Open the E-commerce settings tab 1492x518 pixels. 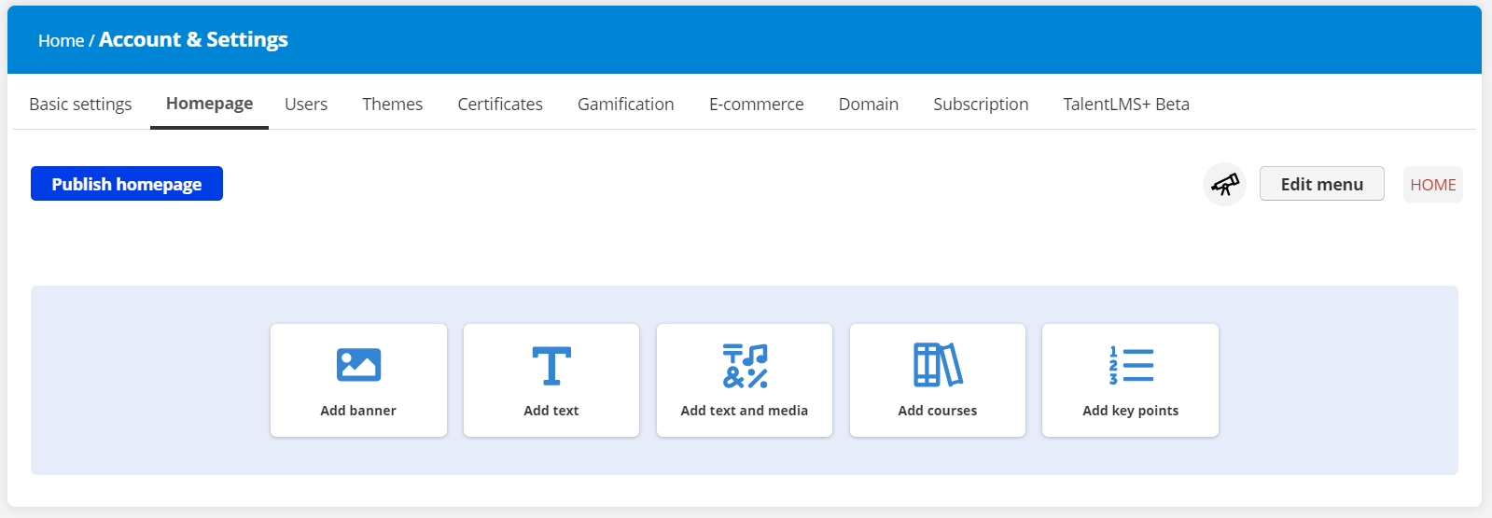[x=756, y=105]
